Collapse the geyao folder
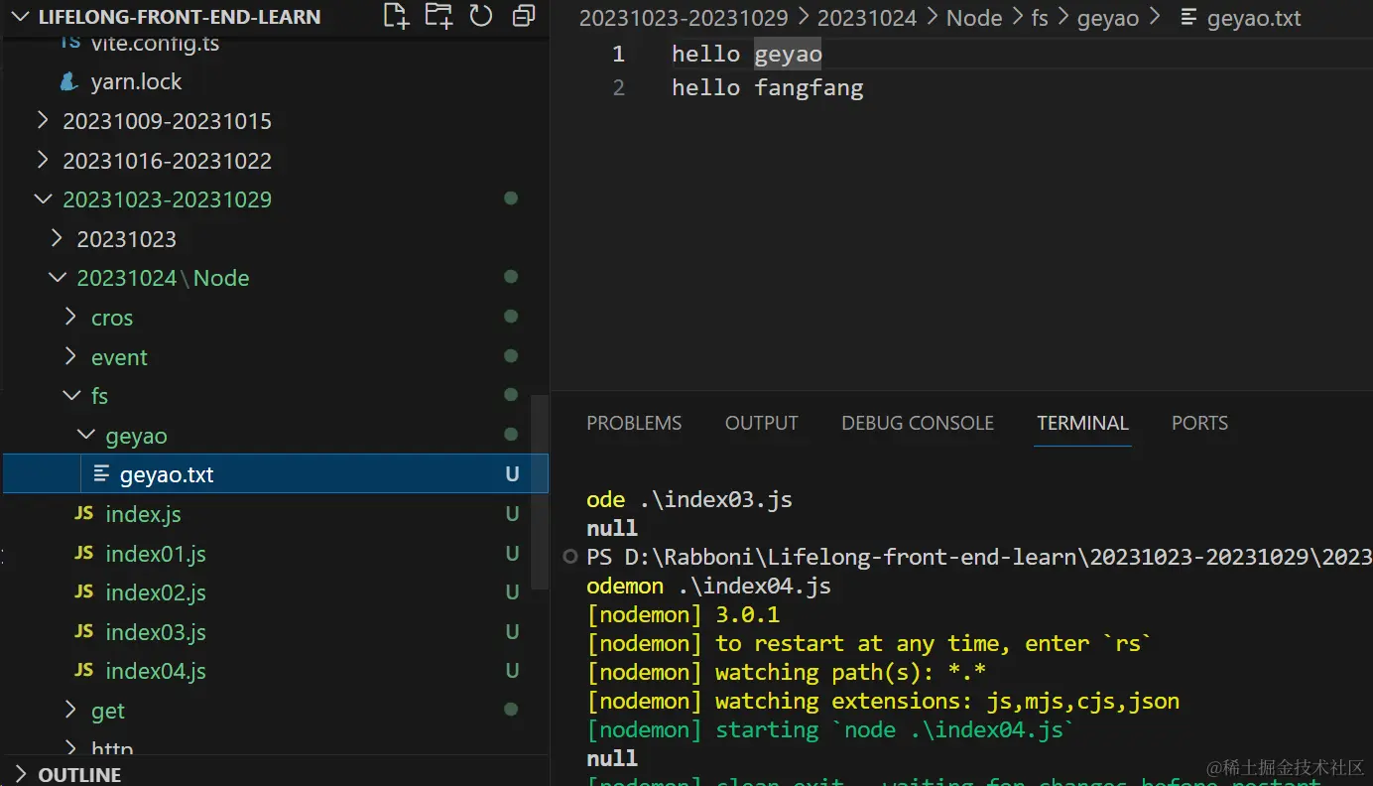The height and width of the screenshot is (786, 1373). click(x=85, y=436)
